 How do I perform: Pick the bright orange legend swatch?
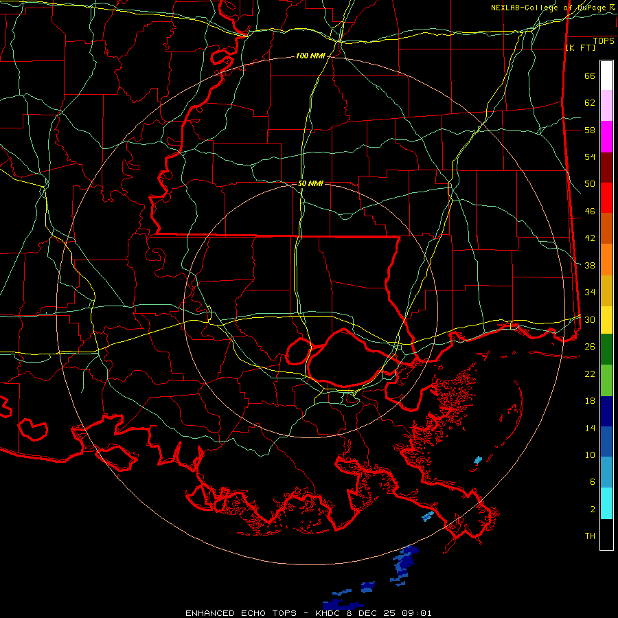click(x=606, y=260)
